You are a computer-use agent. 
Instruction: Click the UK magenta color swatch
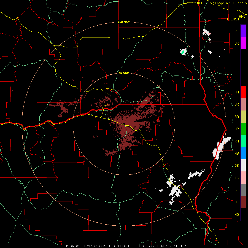click(x=243, y=43)
